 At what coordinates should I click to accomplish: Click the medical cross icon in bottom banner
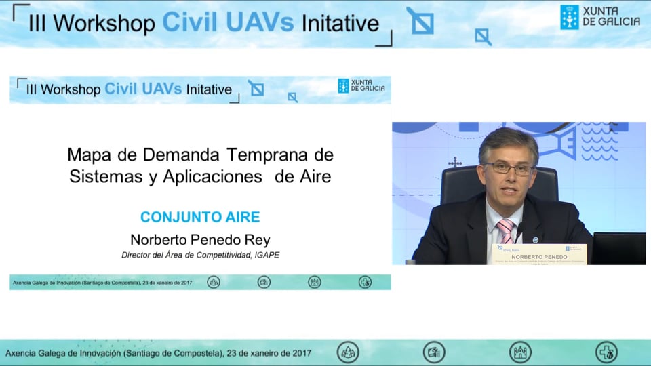coord(606,352)
